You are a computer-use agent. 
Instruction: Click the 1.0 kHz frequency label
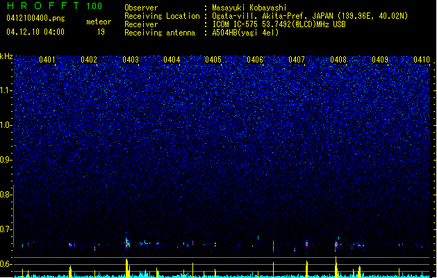point(6,125)
